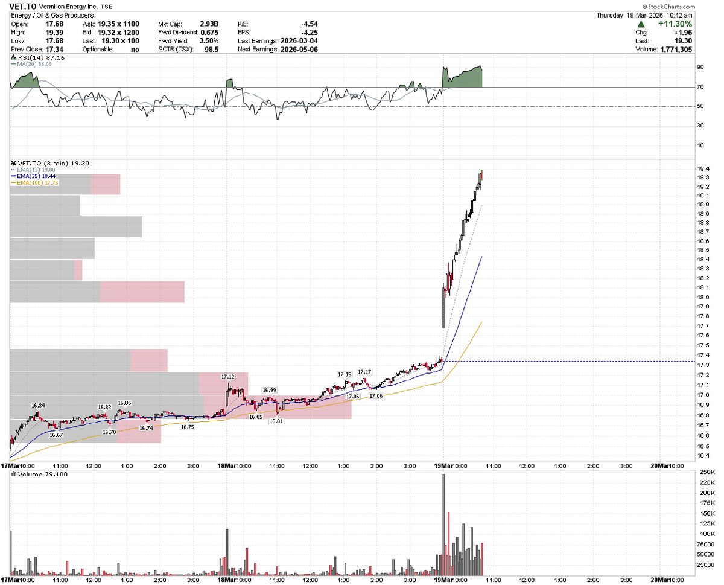This screenshot has height=585, width=724.
Task: Click the 16.99 price annotation
Action: (x=269, y=390)
